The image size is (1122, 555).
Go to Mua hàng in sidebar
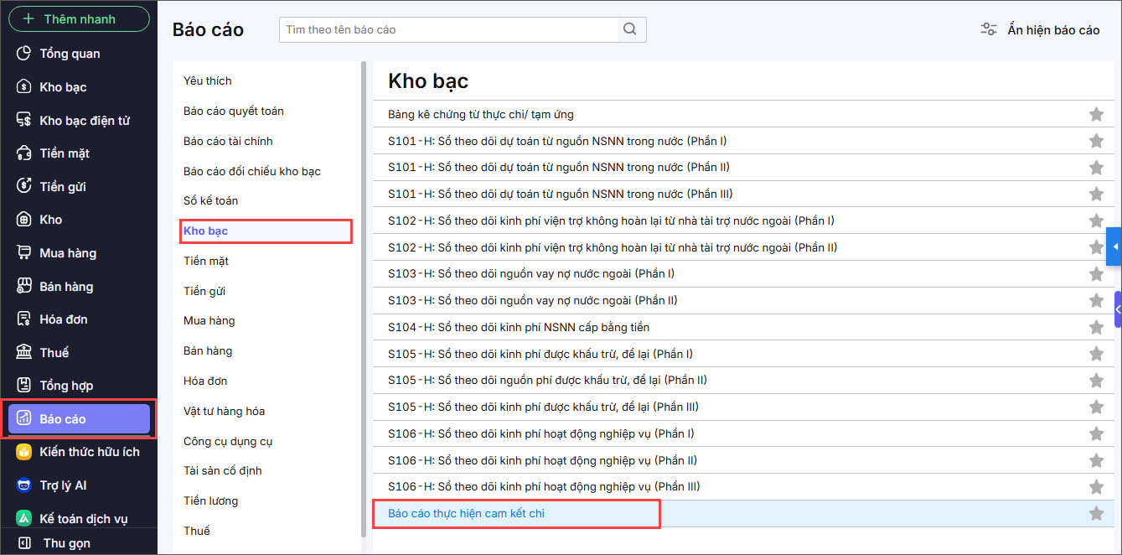point(67,253)
